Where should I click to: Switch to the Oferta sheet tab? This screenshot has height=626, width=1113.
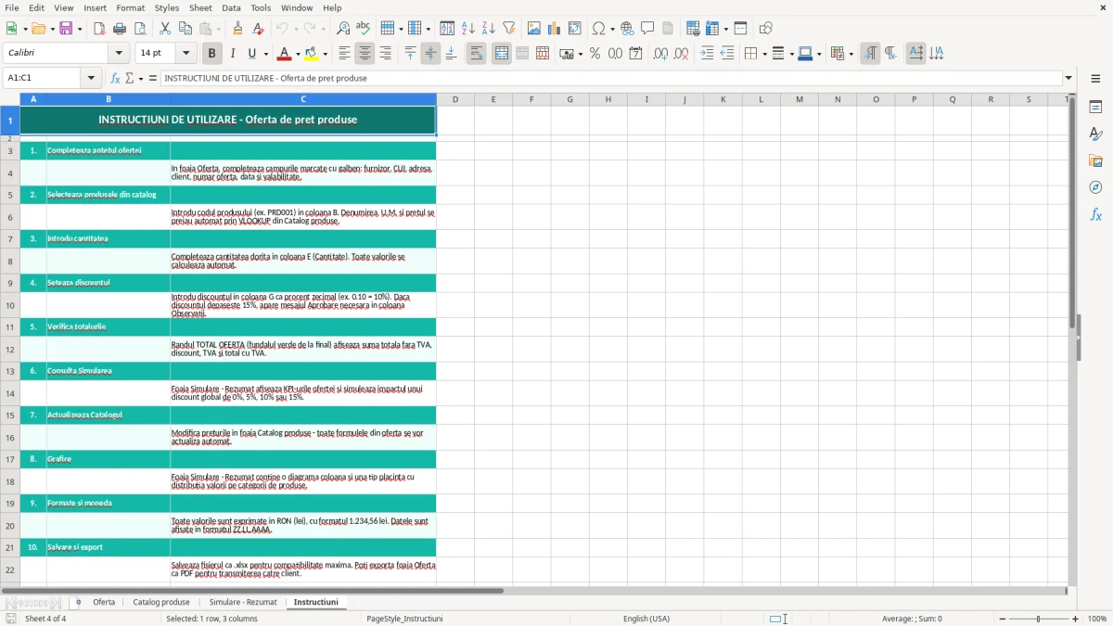point(104,602)
